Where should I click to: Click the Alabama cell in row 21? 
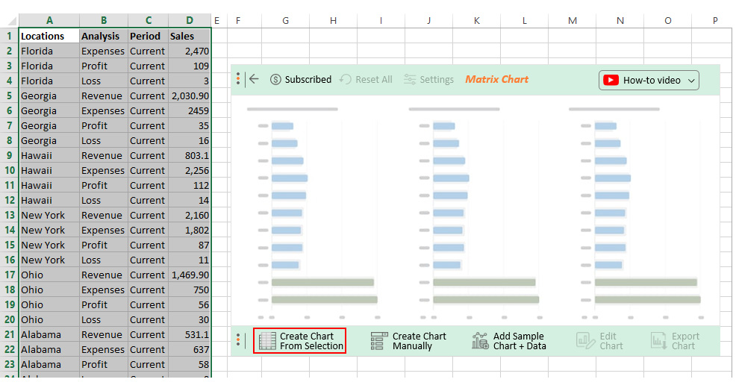coord(49,335)
